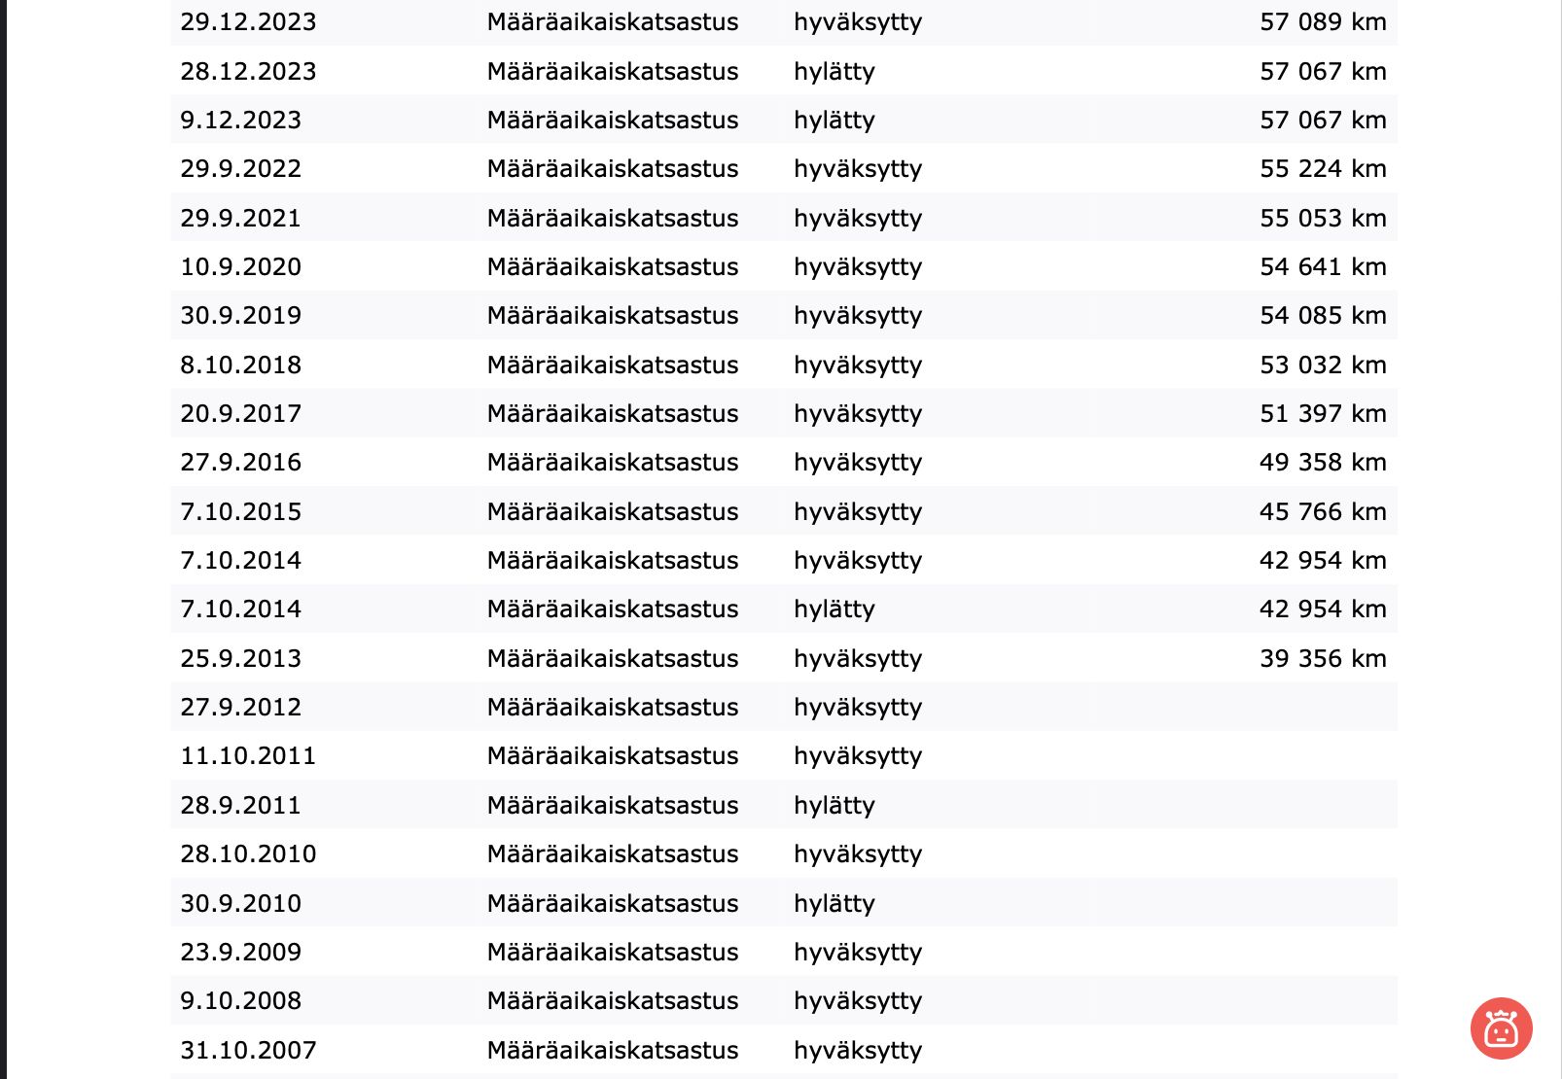
Task: Open the red chatbot assistant icon
Action: (x=1501, y=1027)
